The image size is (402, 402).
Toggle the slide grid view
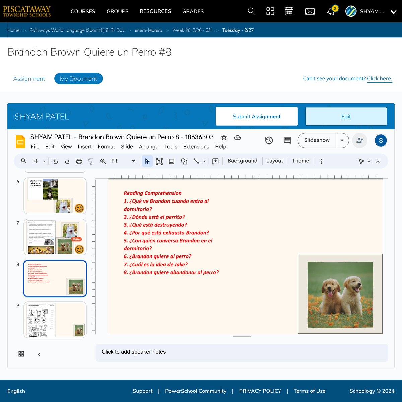(21, 354)
